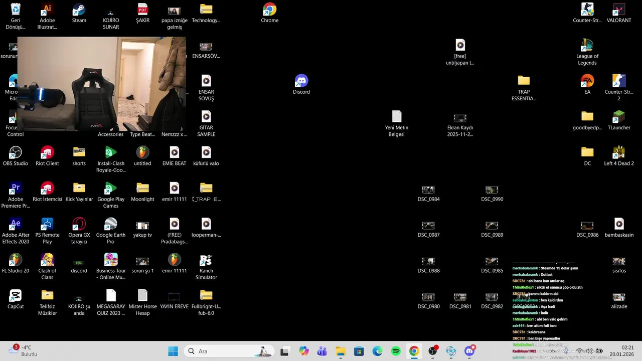The image size is (642, 361).
Task: Open the DSC_0984 video thumbnail
Action: coord(428,194)
